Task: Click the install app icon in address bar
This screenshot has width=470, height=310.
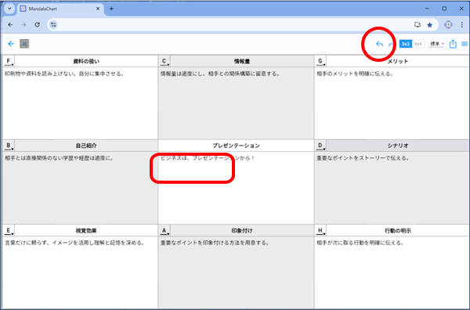Action: tap(418, 25)
